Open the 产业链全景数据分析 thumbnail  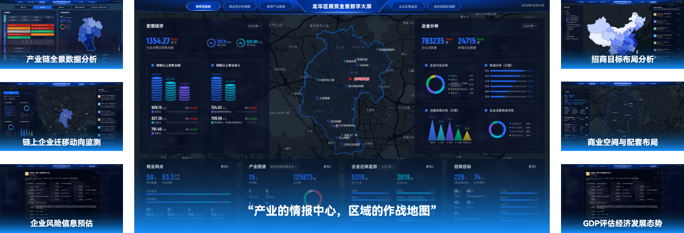[61, 33]
